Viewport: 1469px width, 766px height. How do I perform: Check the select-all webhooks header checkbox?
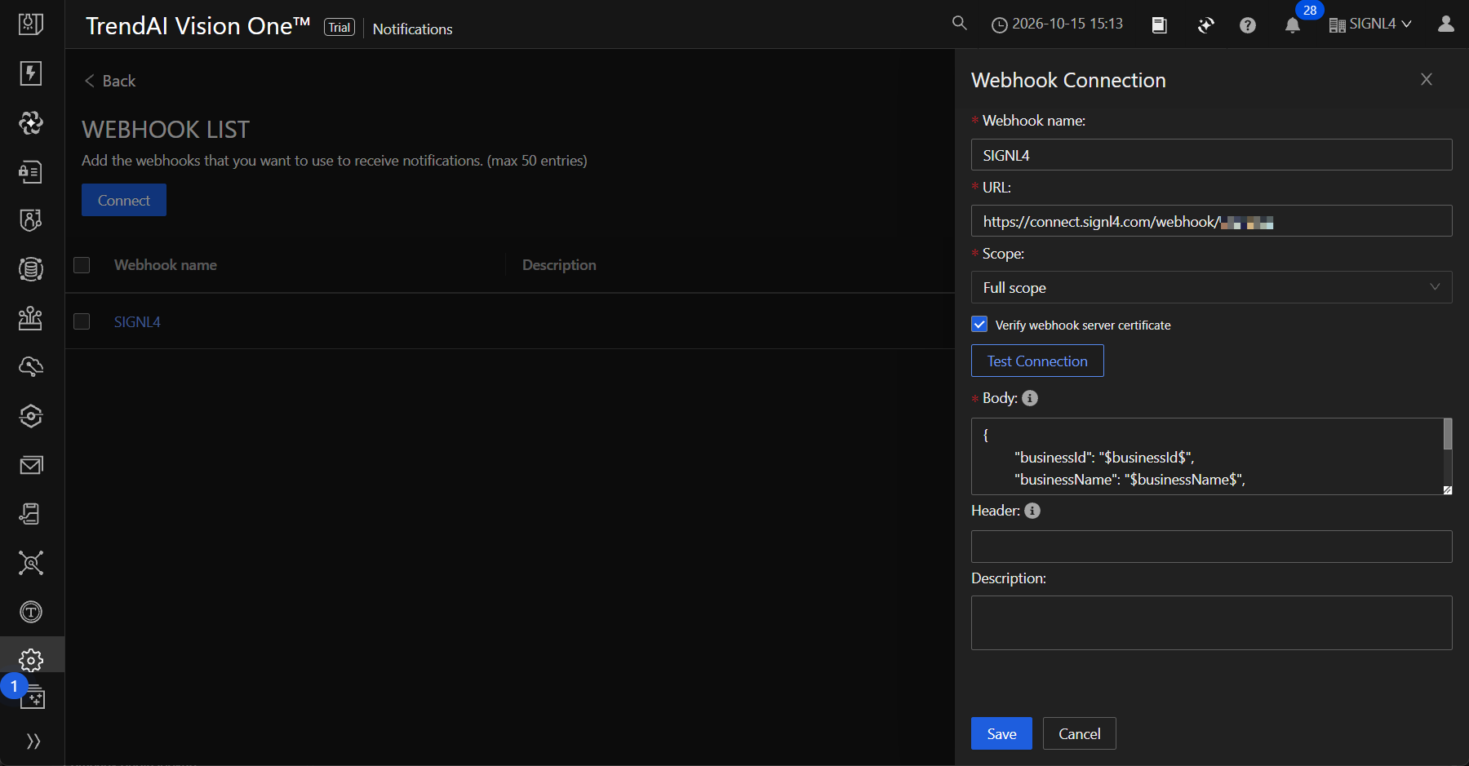click(82, 265)
